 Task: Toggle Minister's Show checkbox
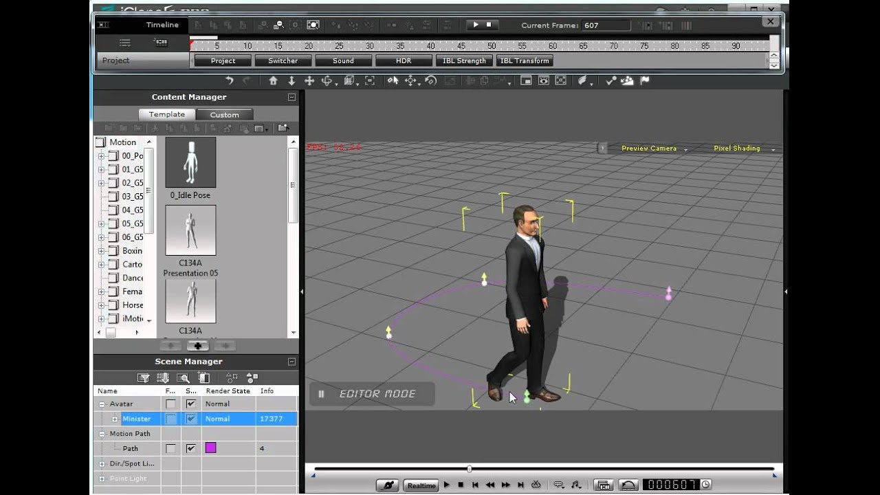[190, 419]
